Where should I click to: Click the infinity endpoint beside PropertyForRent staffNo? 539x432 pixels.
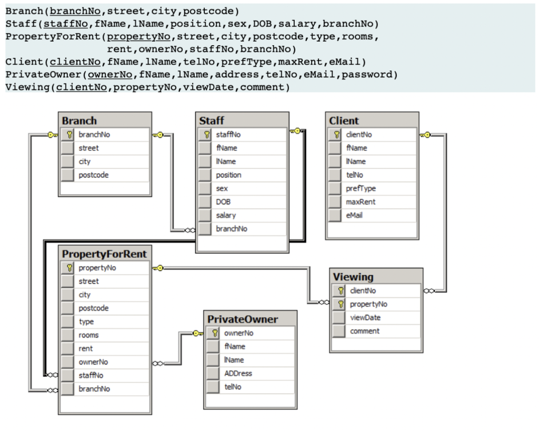pos(53,375)
